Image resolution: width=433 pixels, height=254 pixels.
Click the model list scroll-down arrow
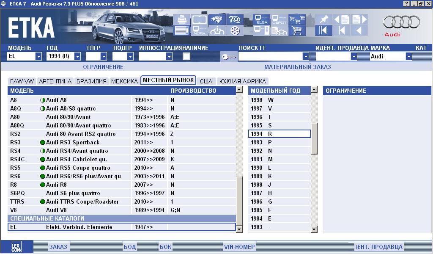239,229
